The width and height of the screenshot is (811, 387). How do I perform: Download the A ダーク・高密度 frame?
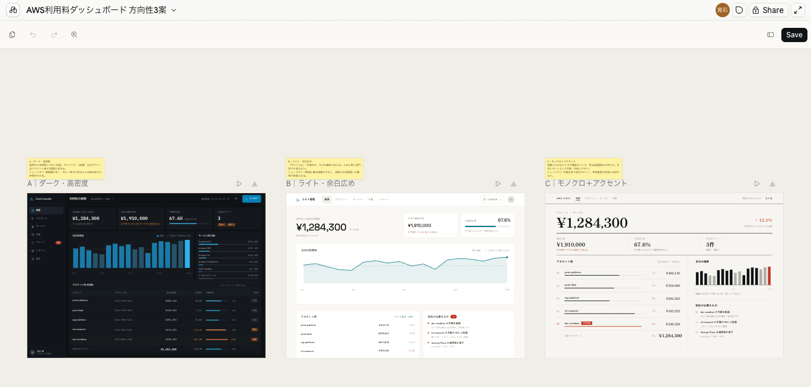tap(255, 184)
